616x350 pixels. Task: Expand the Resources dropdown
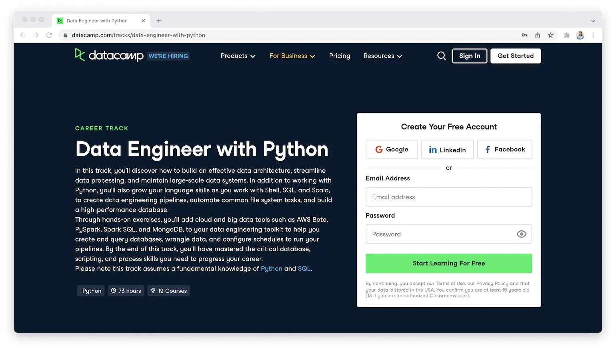coord(382,56)
